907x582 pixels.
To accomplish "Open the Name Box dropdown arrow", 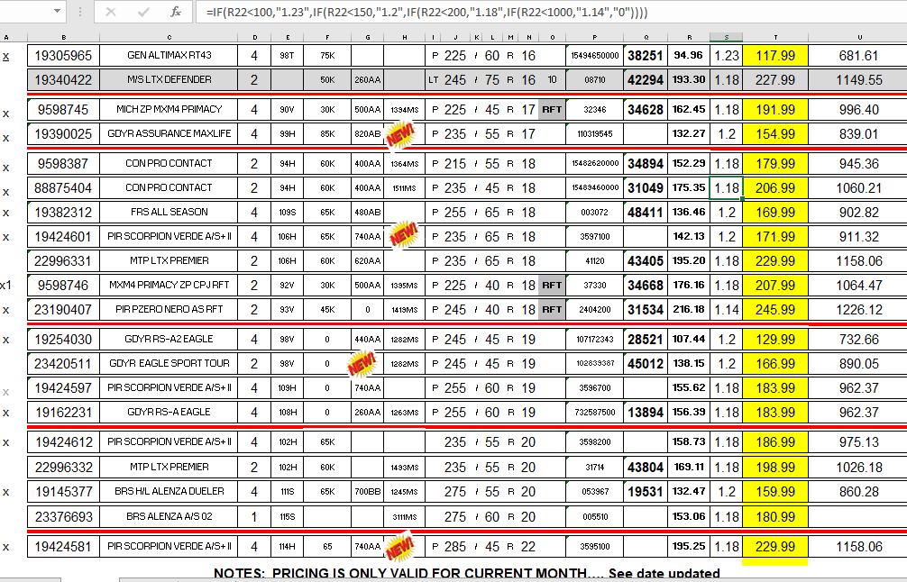I will pos(57,11).
